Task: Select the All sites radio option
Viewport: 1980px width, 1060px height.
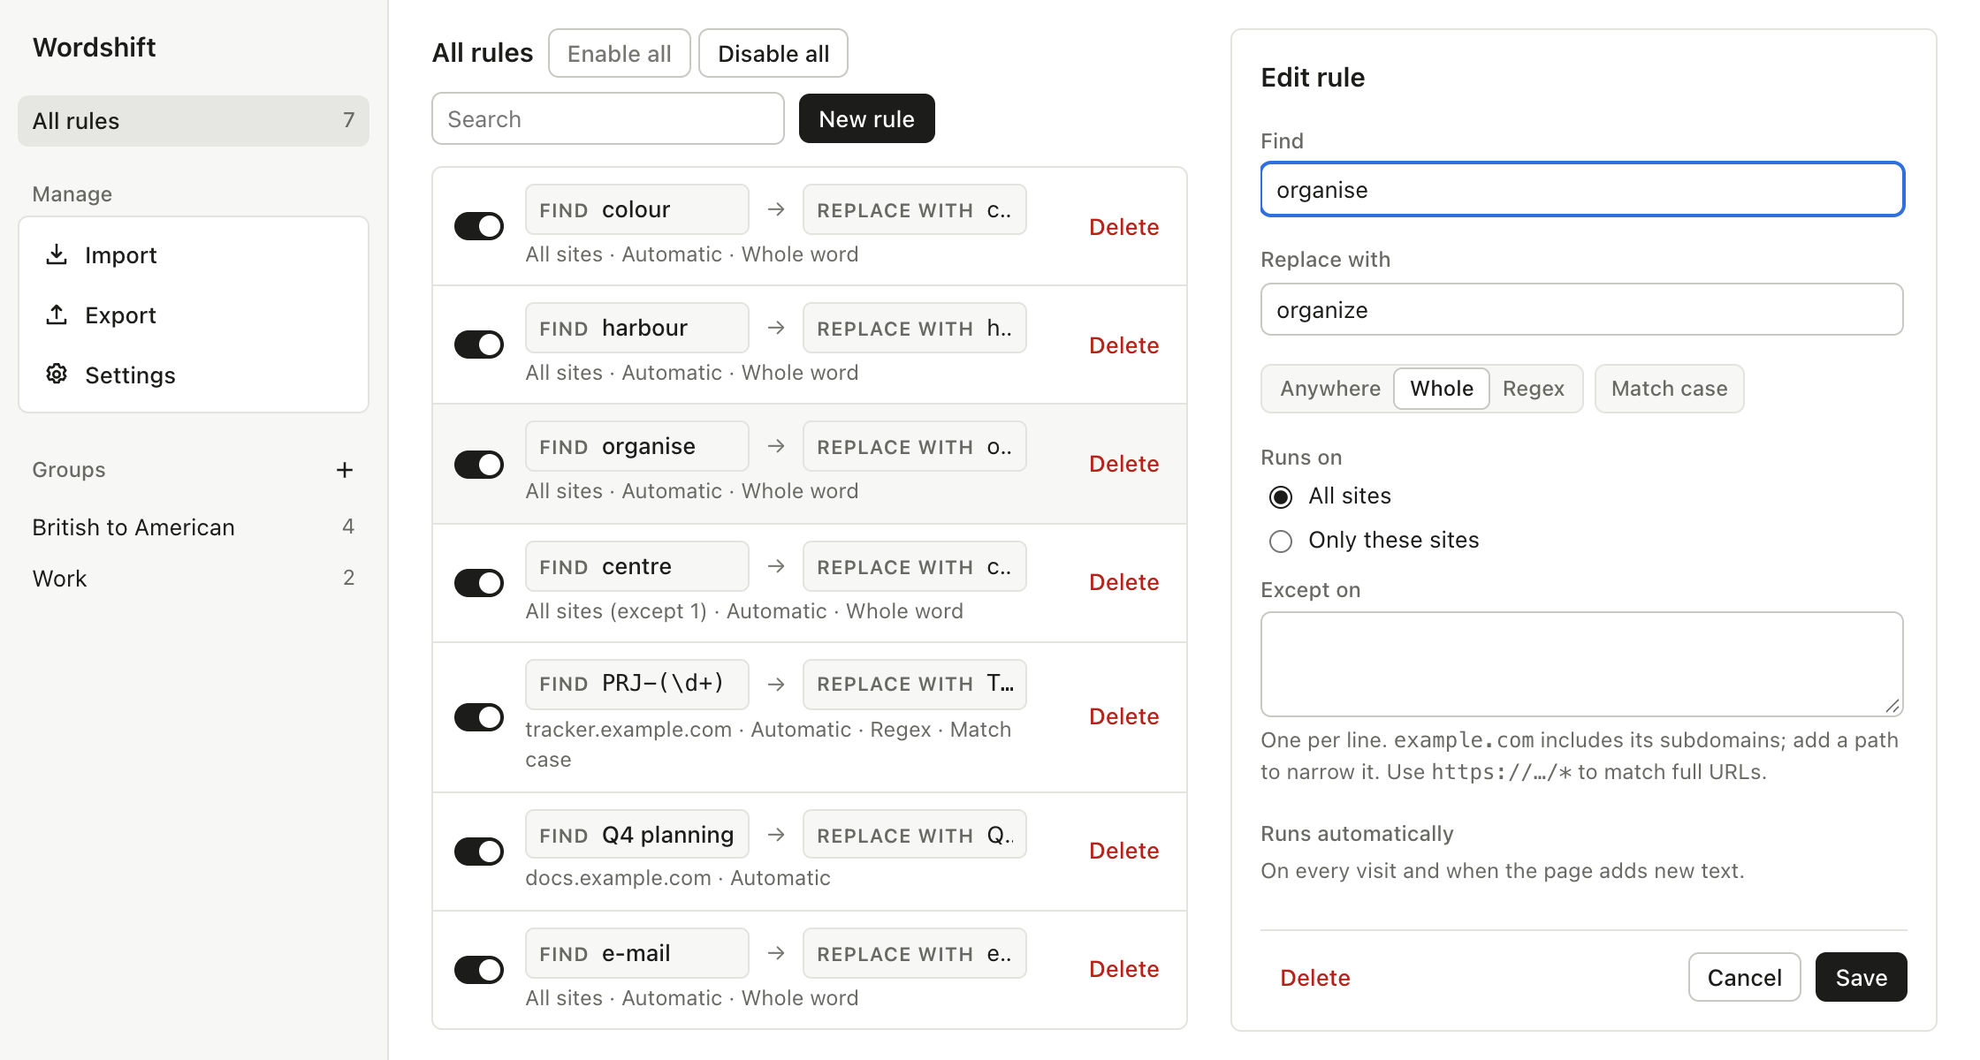Action: (x=1281, y=496)
